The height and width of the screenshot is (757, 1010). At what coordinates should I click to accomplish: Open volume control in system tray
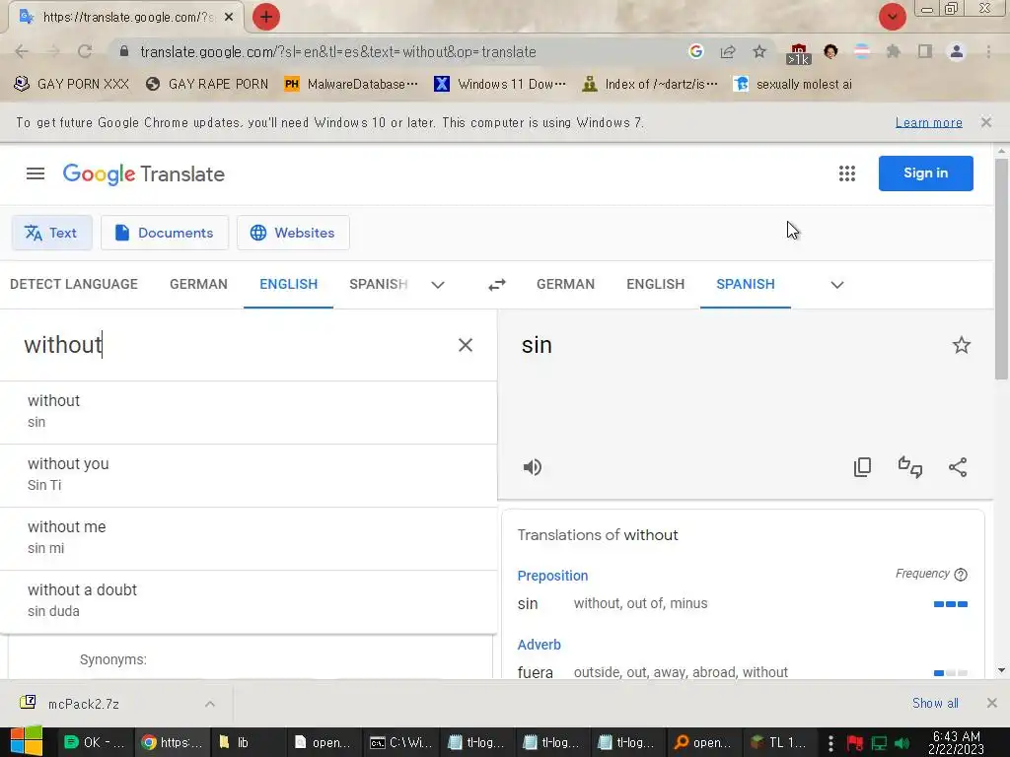tap(902, 743)
